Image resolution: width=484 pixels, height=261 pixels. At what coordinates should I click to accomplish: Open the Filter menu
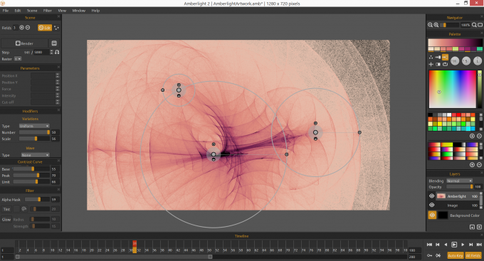tap(48, 11)
